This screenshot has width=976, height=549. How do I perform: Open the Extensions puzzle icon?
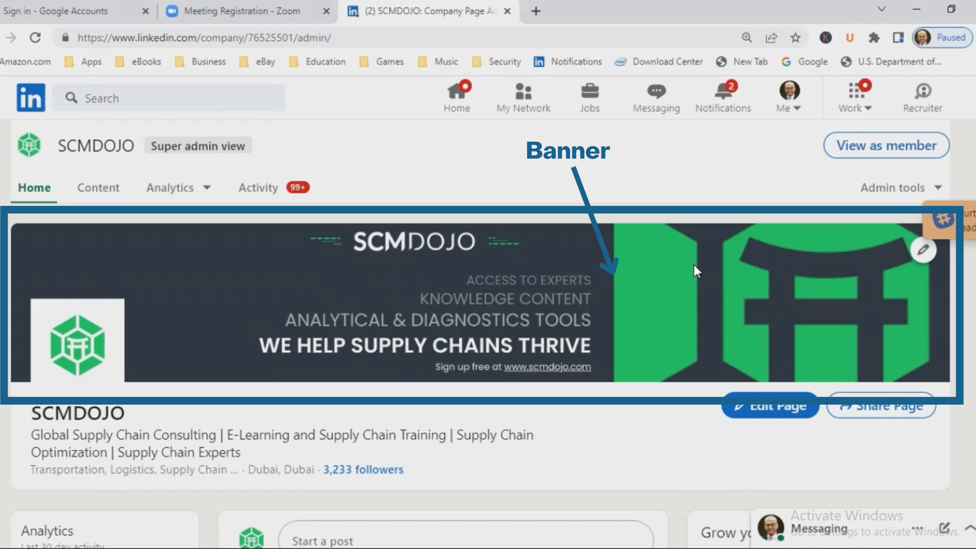874,37
